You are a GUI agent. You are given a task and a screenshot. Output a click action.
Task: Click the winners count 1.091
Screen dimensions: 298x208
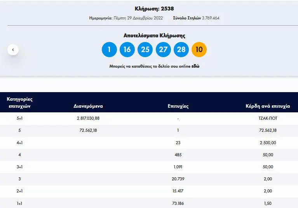pyautogui.click(x=178, y=167)
